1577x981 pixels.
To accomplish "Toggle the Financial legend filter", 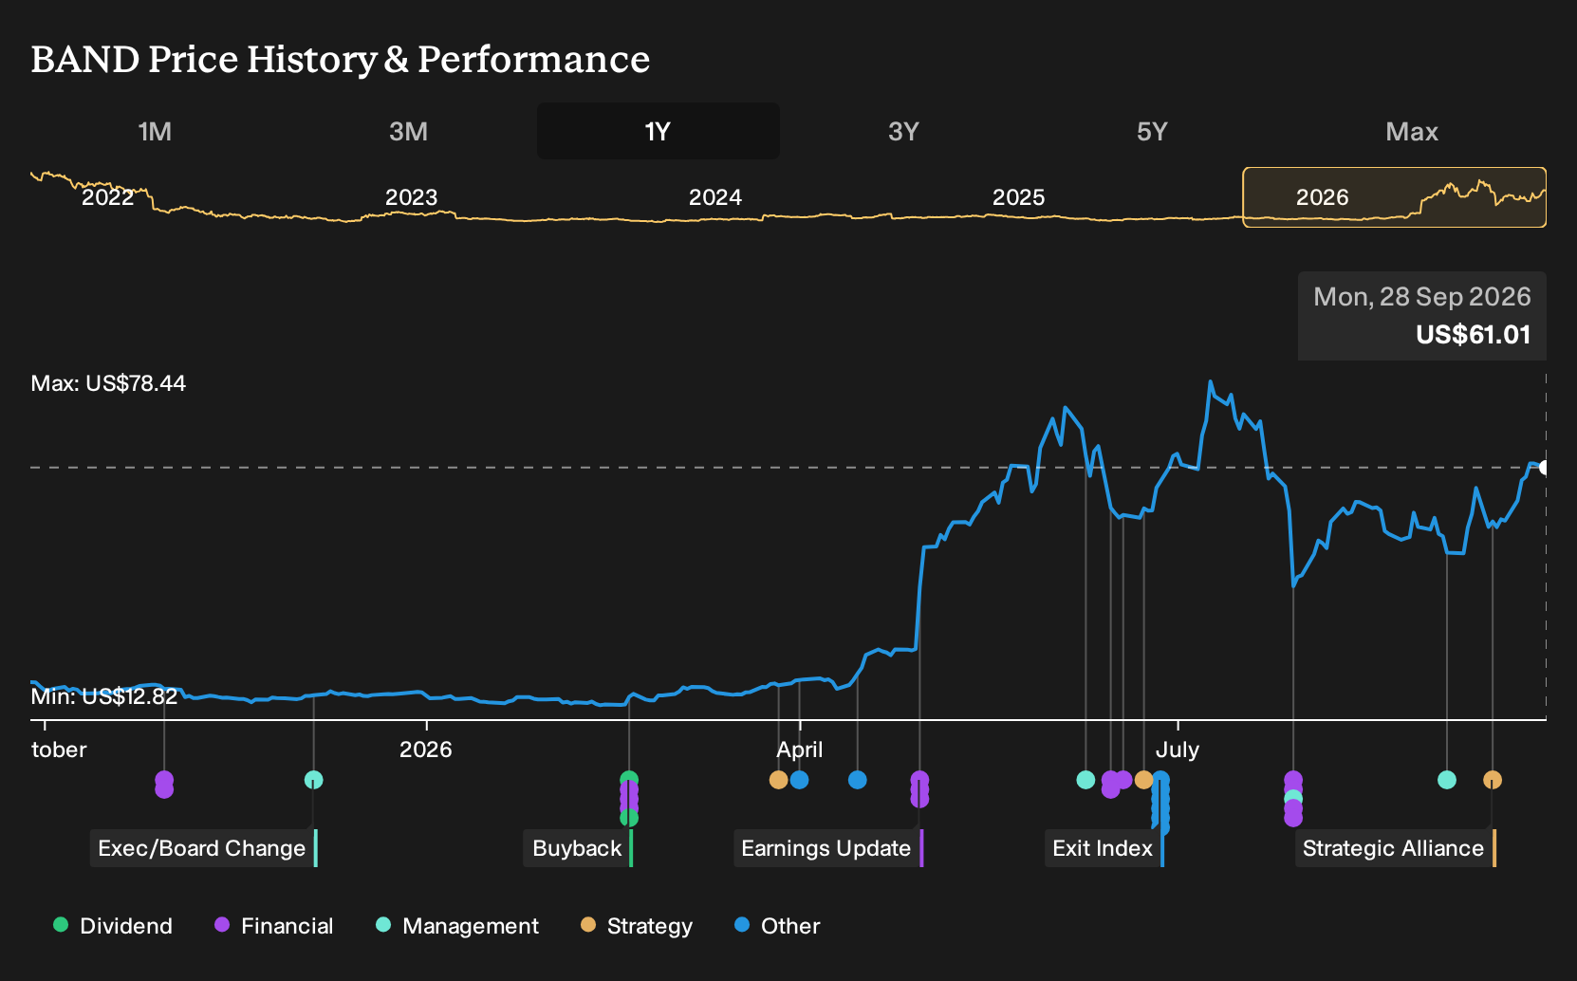I will click(274, 925).
